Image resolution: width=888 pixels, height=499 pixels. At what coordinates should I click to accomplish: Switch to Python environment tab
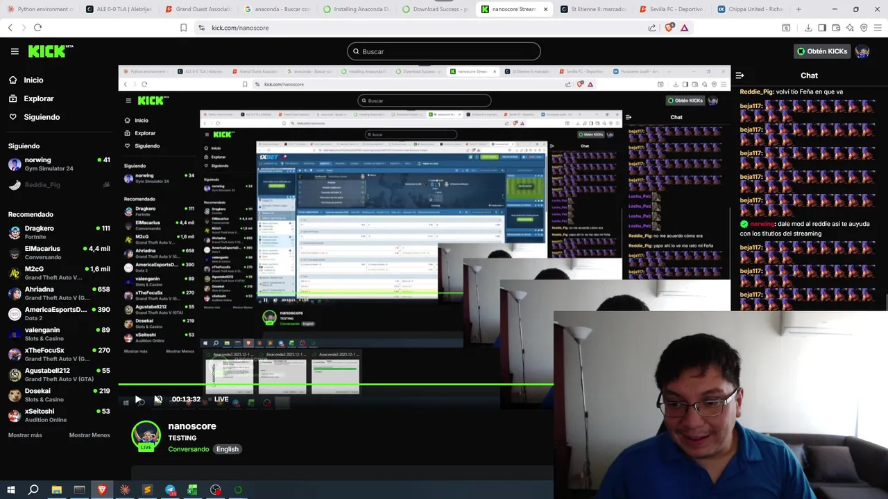click(40, 10)
